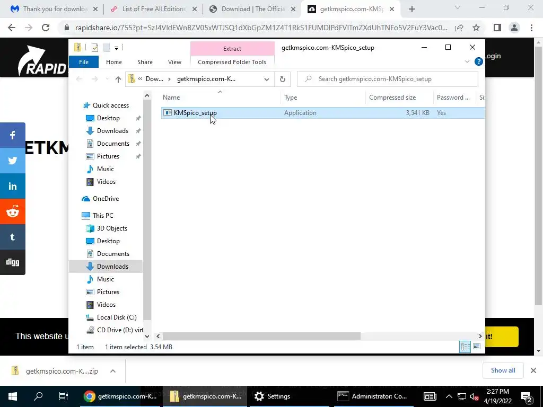Viewport: 543px width, 407px height.
Task: Reload the Chrome page
Action: 46,28
